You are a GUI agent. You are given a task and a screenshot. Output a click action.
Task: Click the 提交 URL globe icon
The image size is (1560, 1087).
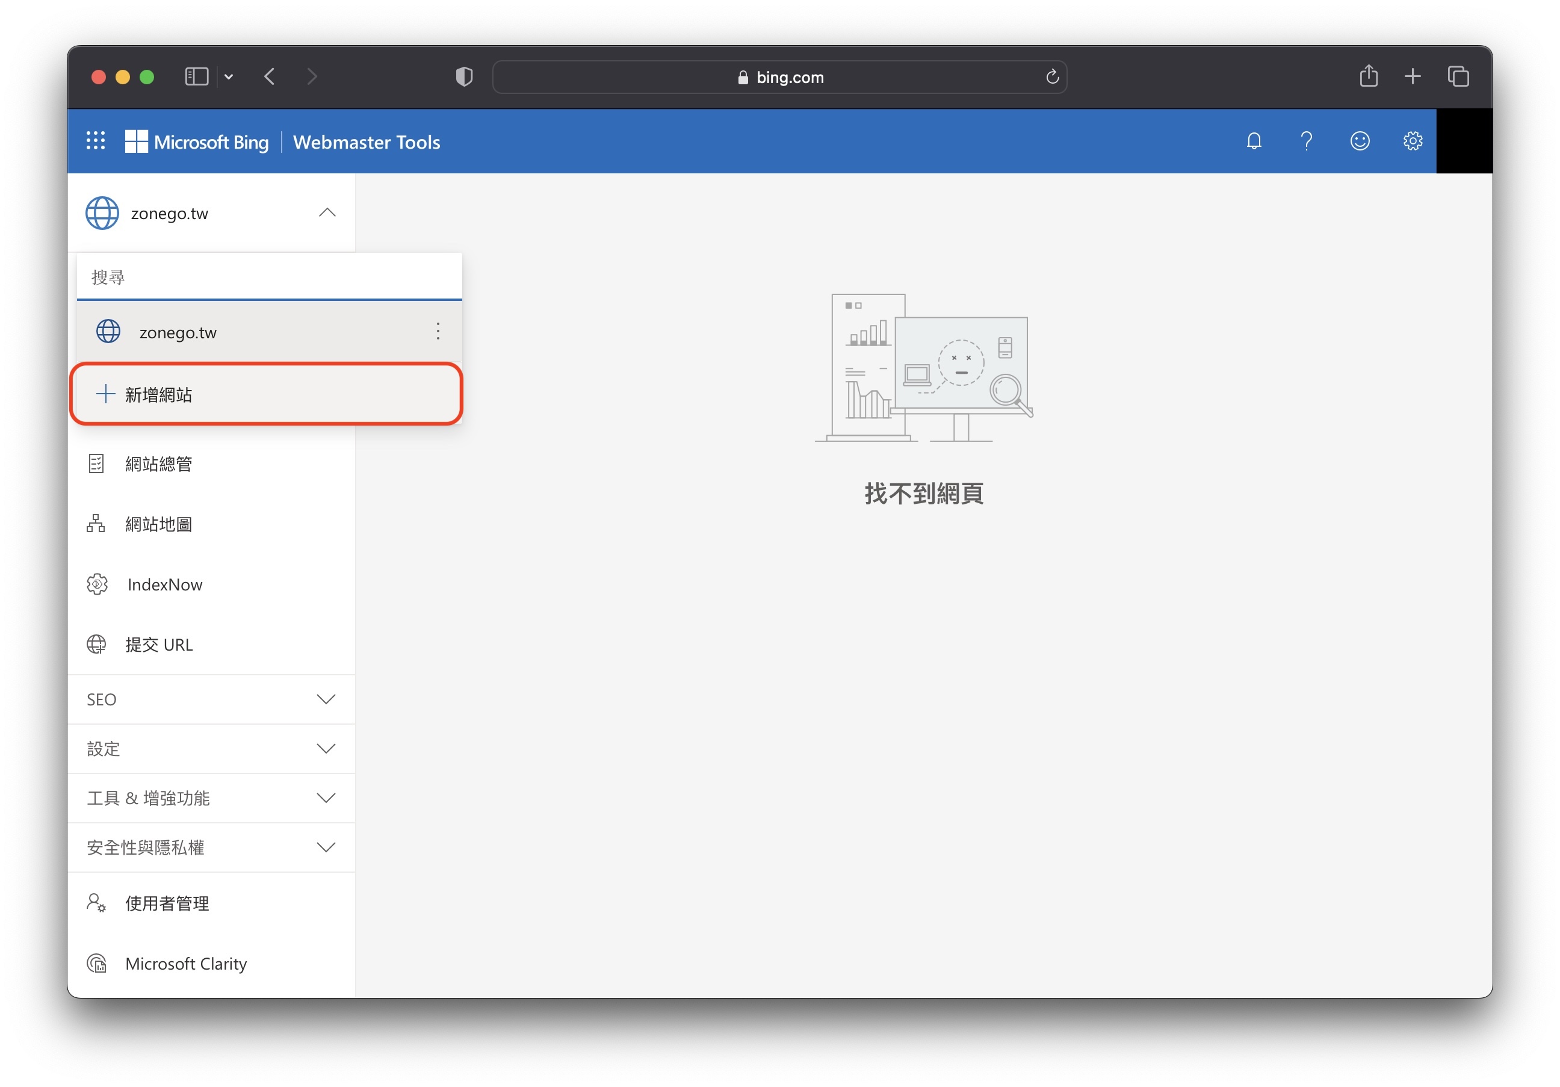pyautogui.click(x=96, y=644)
